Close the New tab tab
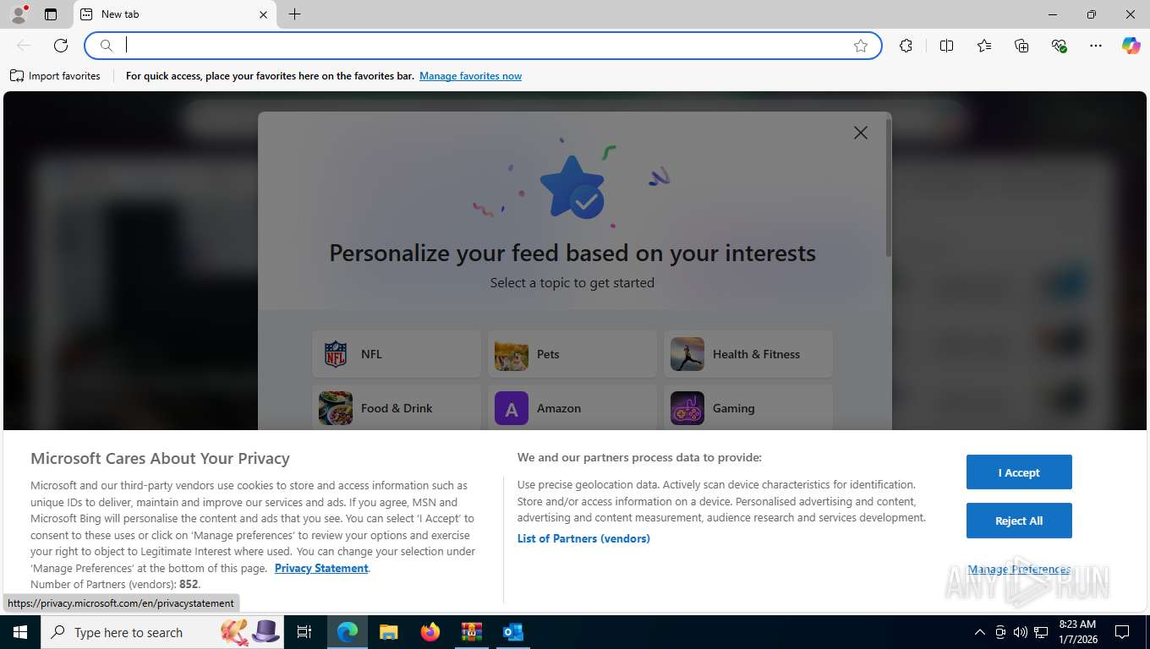1150x649 pixels. click(263, 14)
